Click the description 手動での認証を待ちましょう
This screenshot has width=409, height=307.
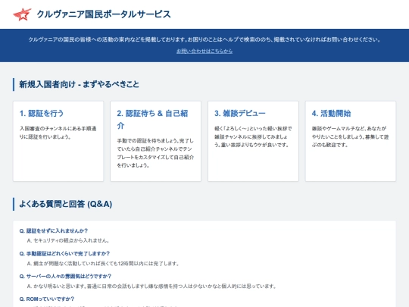(x=155, y=153)
